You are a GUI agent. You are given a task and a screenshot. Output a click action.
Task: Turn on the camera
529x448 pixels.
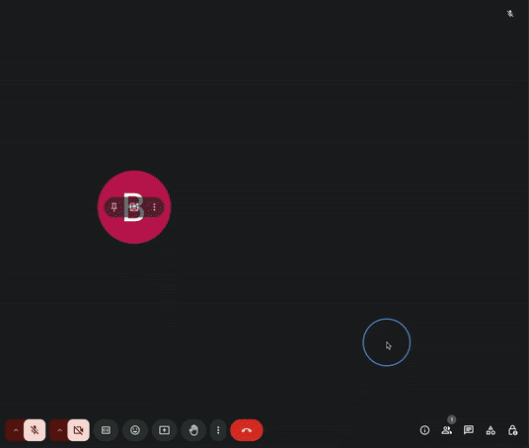coord(78,430)
